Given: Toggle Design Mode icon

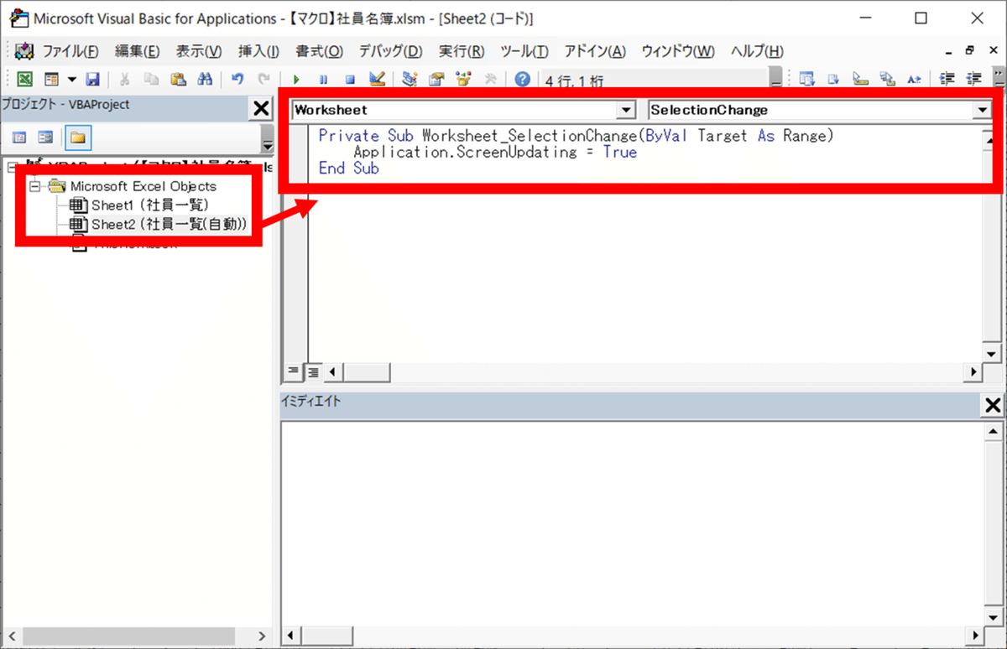Looking at the screenshot, I should (x=377, y=80).
